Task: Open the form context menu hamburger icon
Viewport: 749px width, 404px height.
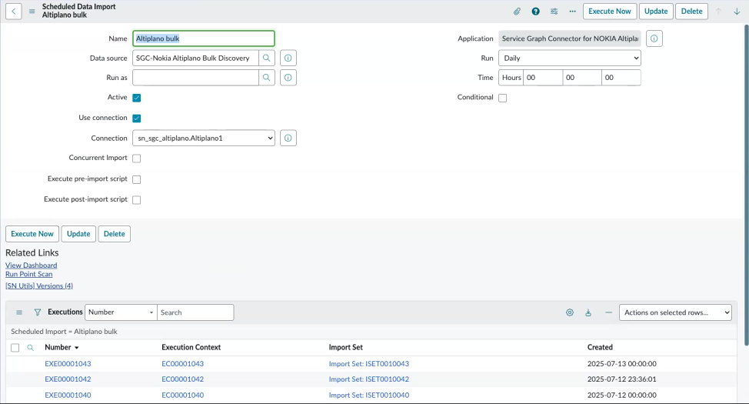Action: 32,11
